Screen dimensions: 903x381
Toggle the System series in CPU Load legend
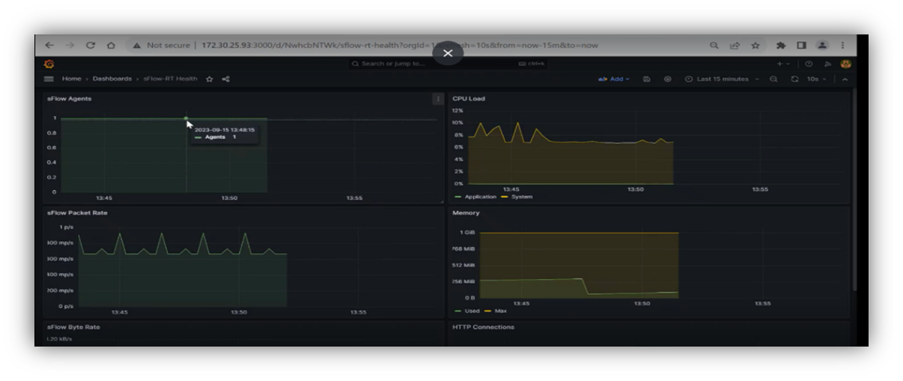click(521, 197)
